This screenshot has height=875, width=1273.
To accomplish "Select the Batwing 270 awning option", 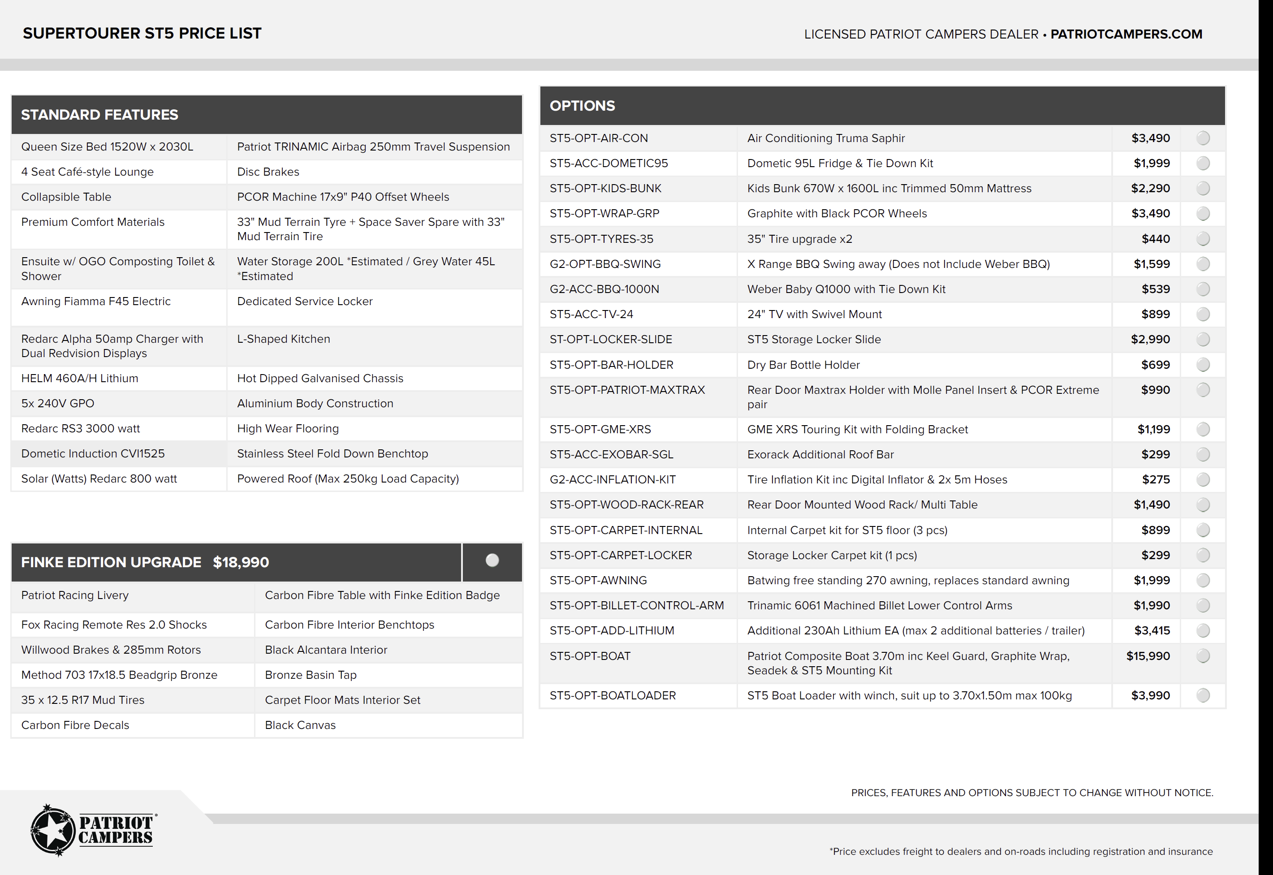I will pos(1203,580).
